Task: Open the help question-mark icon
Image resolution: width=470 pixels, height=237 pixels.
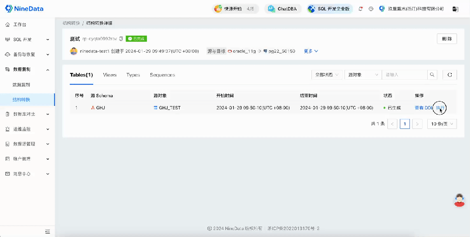Action: click(371, 9)
